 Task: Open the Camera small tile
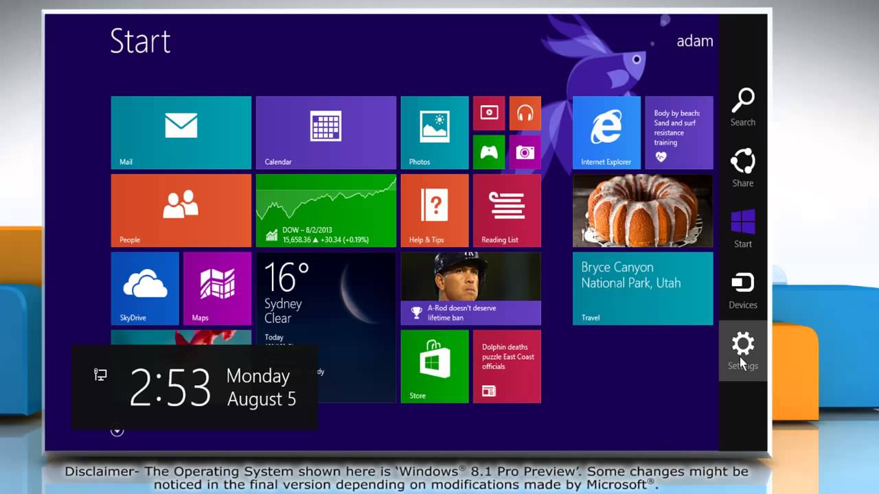point(525,152)
